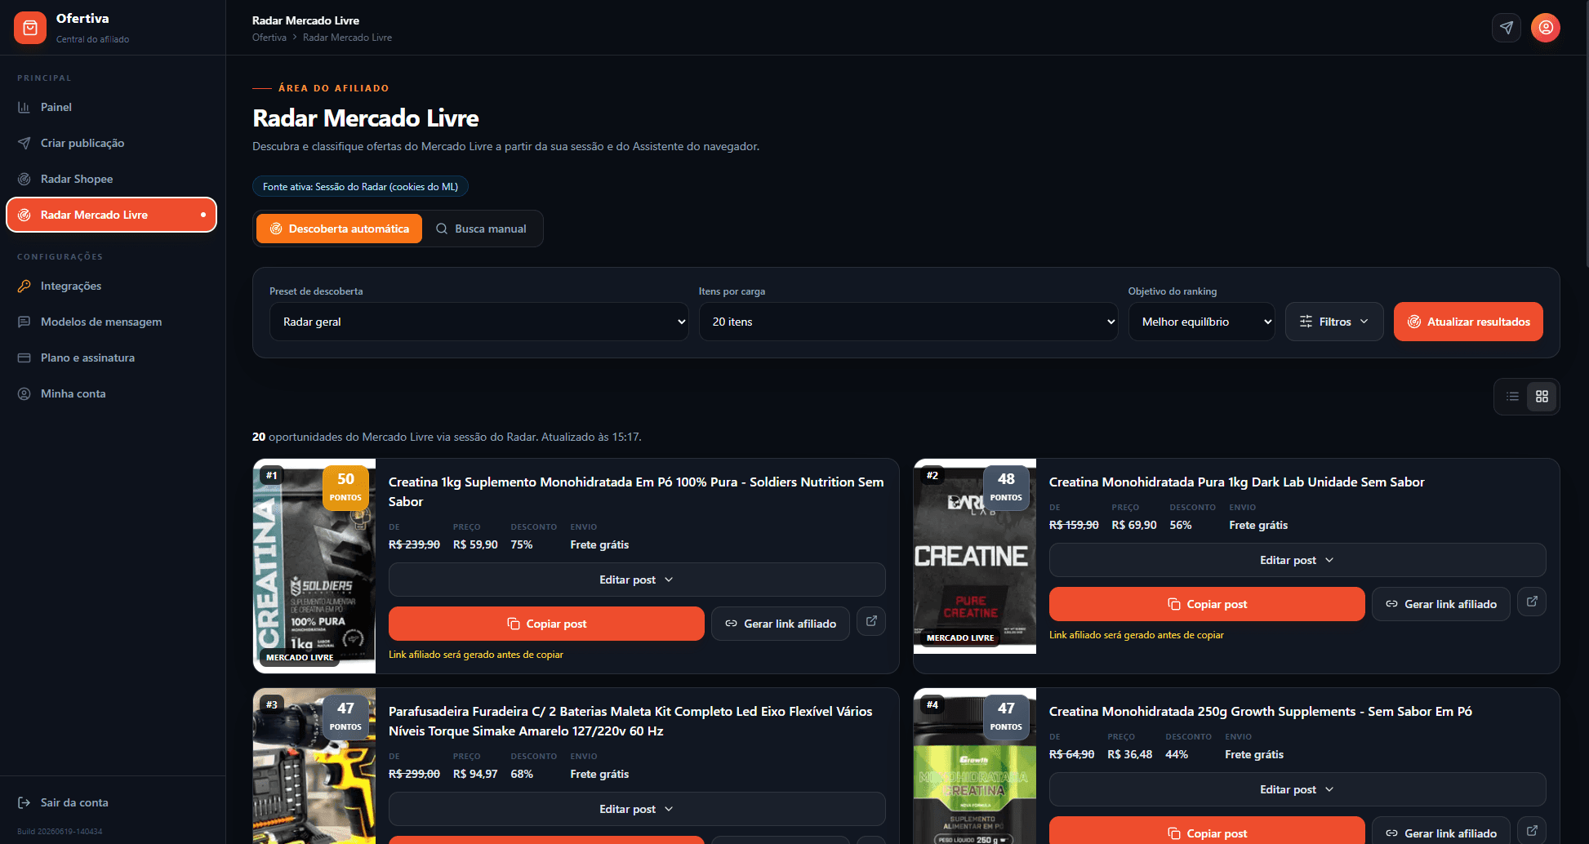This screenshot has height=844, width=1589.
Task: Expand Editar post for Parafusadeira Furadeira
Action: 637,809
